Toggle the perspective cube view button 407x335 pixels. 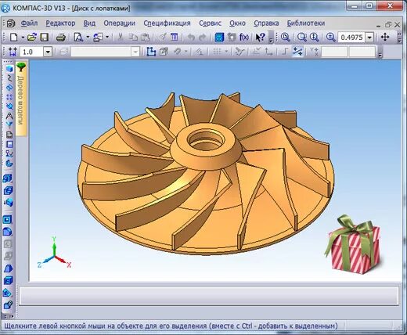pyautogui.click(x=164, y=52)
